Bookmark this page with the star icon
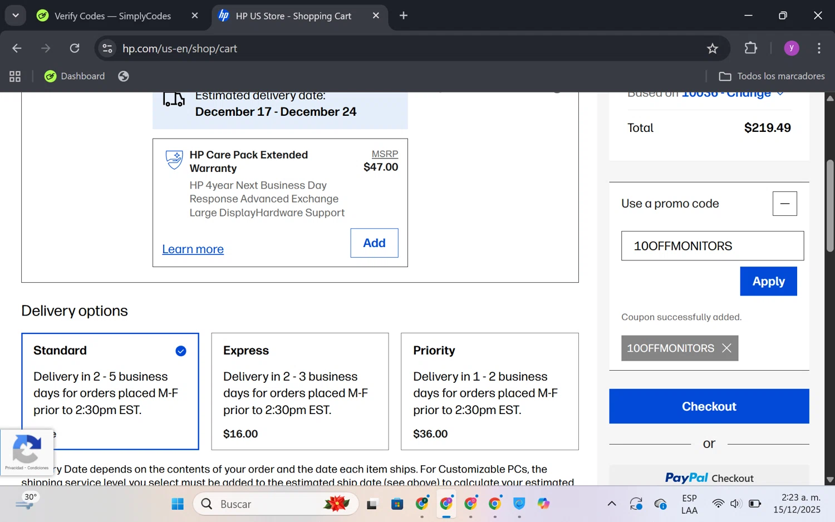This screenshot has height=522, width=835. (713, 48)
